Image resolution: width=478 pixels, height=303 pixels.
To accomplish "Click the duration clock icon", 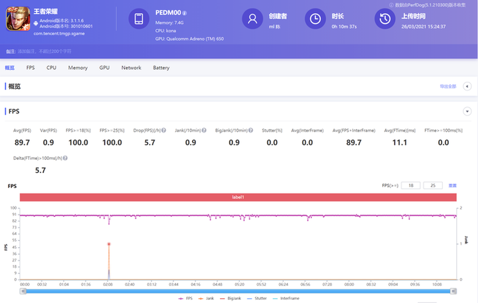I will point(315,19).
